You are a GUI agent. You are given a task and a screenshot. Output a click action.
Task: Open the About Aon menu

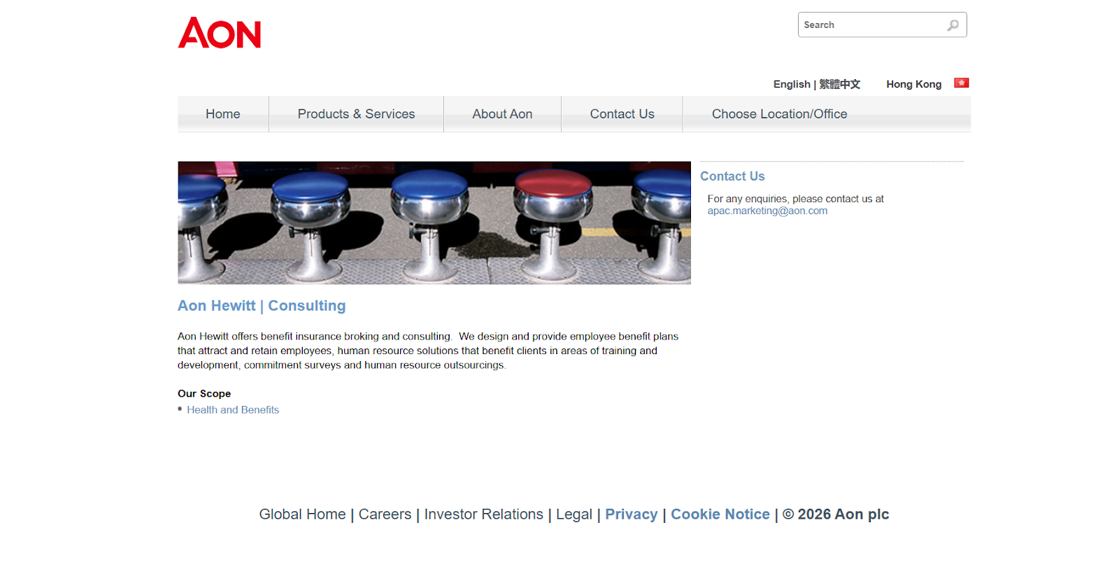[x=502, y=114]
